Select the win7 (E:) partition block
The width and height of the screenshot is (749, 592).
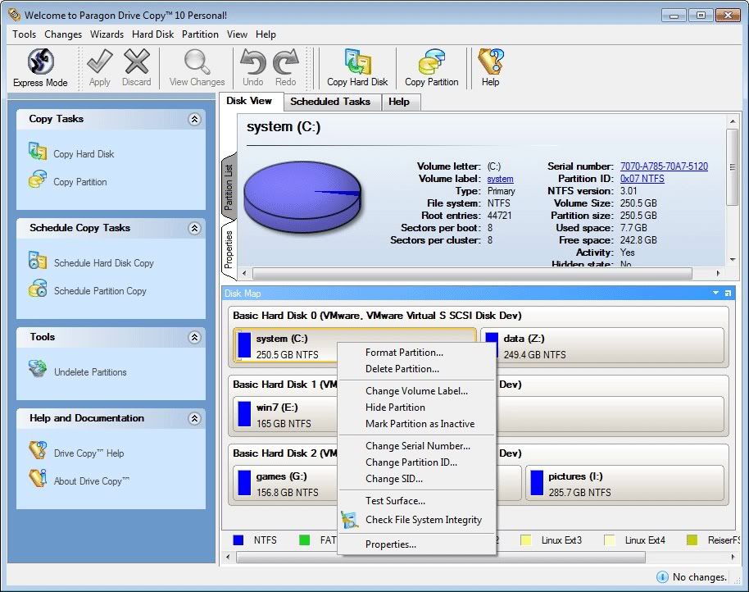pos(286,415)
